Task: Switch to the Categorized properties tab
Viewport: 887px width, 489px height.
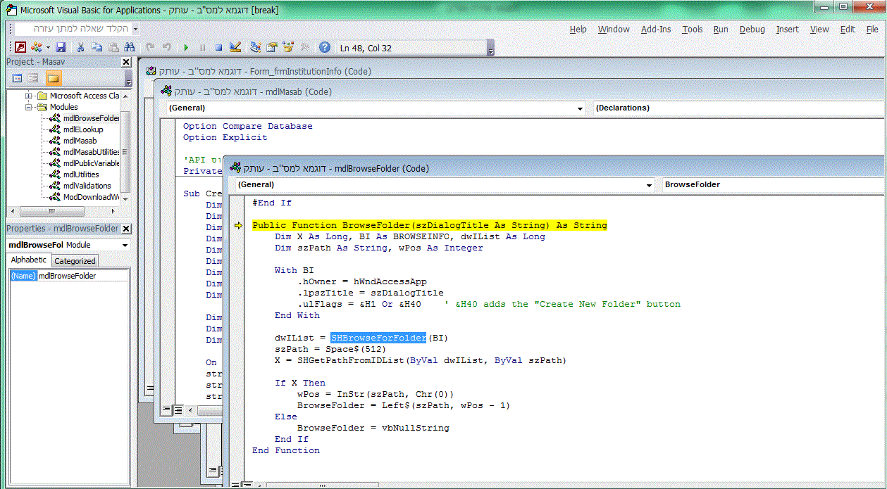Action: coord(75,260)
